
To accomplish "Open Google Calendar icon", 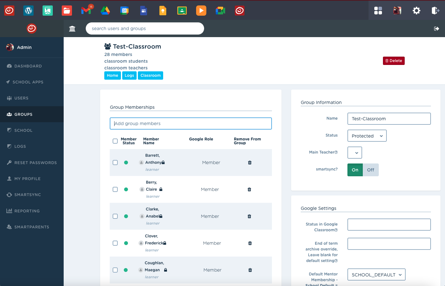I will click(x=124, y=11).
